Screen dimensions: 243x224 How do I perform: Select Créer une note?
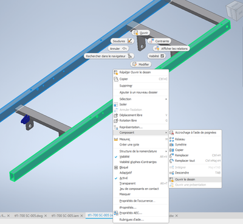141,144
